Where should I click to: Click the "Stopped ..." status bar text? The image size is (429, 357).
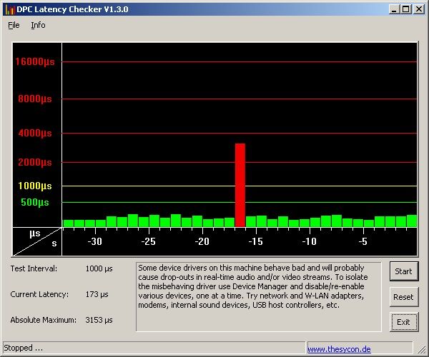coord(25,348)
